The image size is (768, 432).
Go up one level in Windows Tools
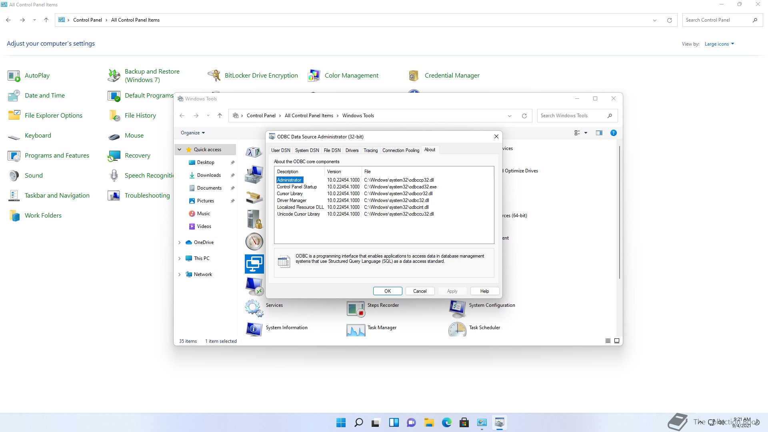[x=220, y=116]
